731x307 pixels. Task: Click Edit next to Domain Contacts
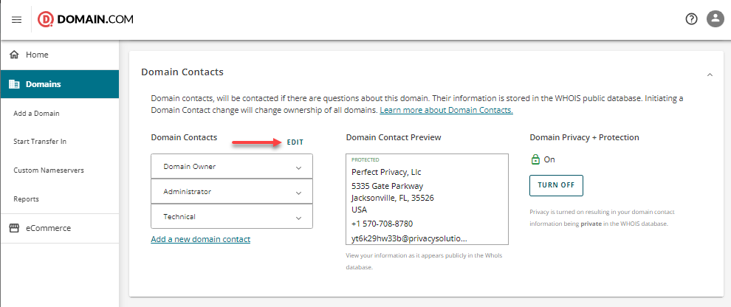[x=295, y=142]
